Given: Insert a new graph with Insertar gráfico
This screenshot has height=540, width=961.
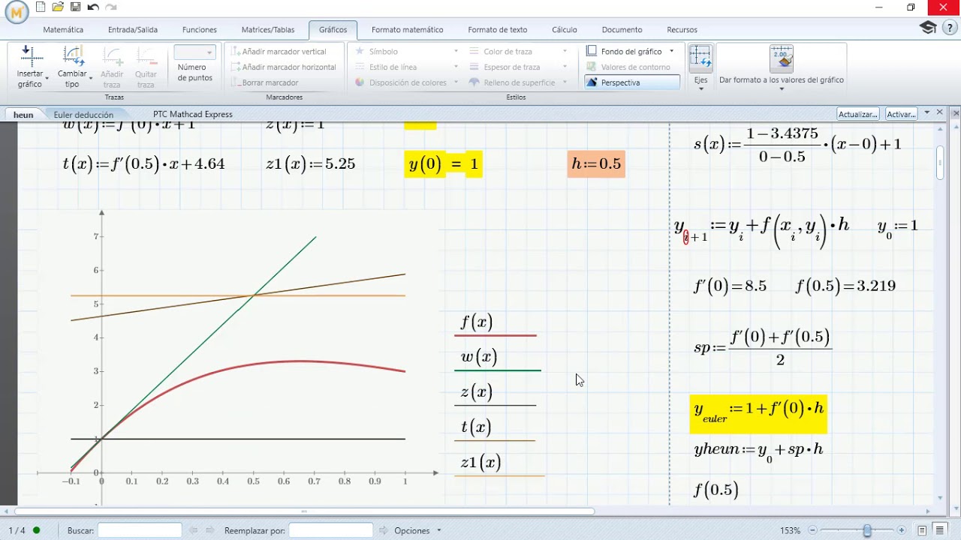Looking at the screenshot, I should 30,67.
